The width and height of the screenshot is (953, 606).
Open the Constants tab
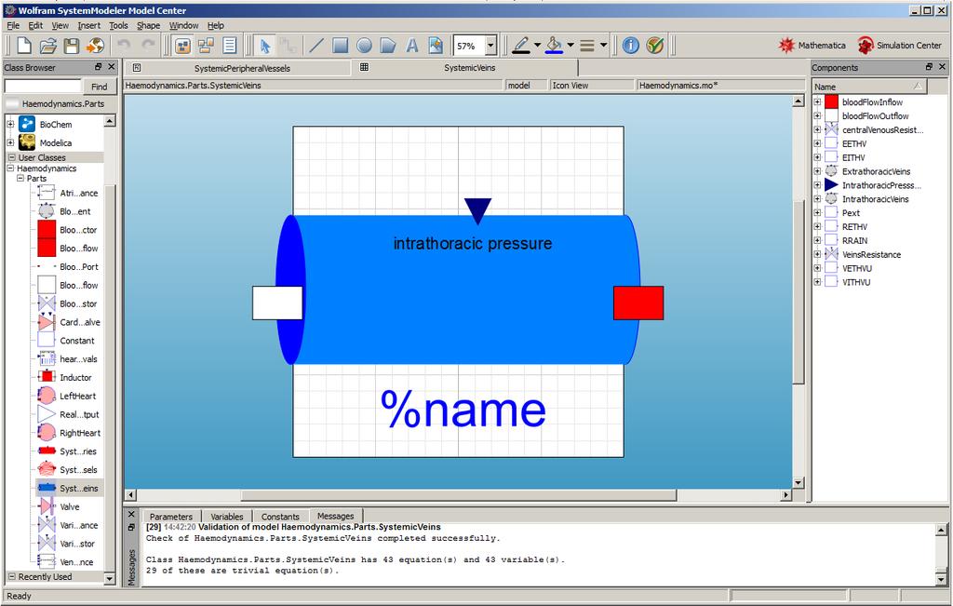tap(280, 516)
